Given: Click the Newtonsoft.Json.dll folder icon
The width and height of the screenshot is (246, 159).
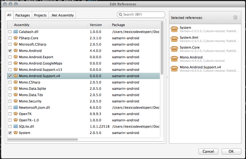Looking at the screenshot, I should (16, 107).
